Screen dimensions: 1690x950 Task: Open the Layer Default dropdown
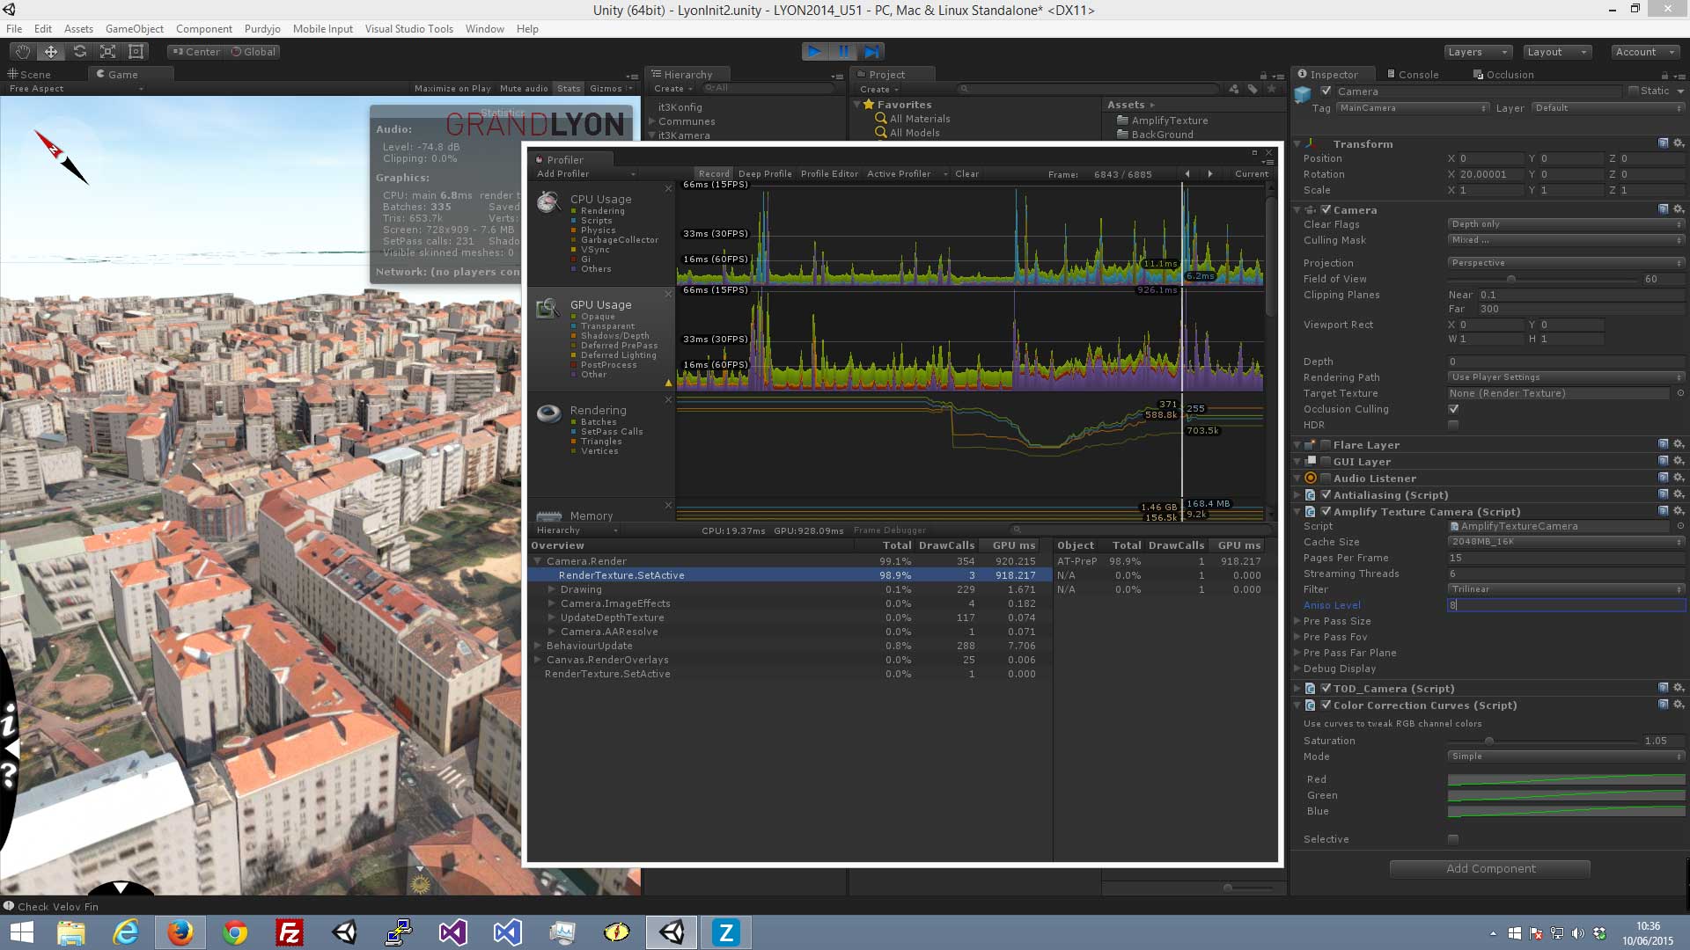coord(1607,108)
